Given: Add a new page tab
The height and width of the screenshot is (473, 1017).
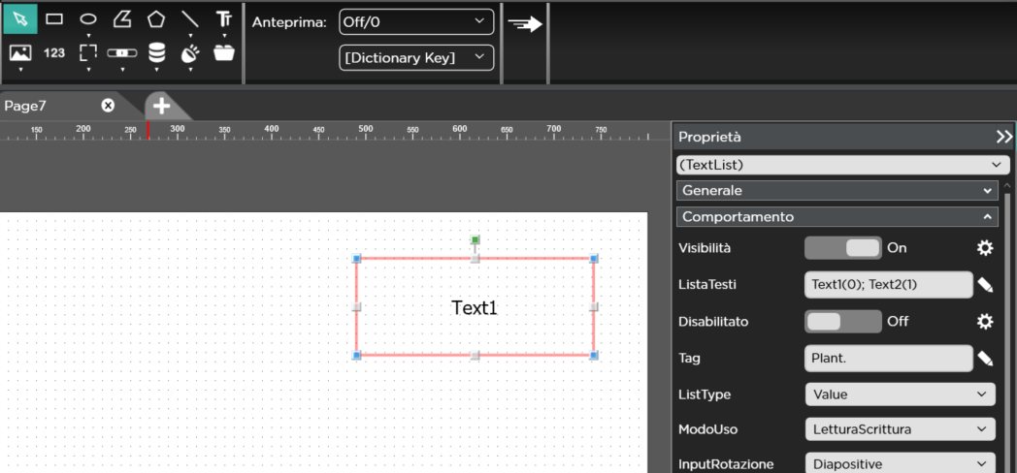Looking at the screenshot, I should [162, 106].
